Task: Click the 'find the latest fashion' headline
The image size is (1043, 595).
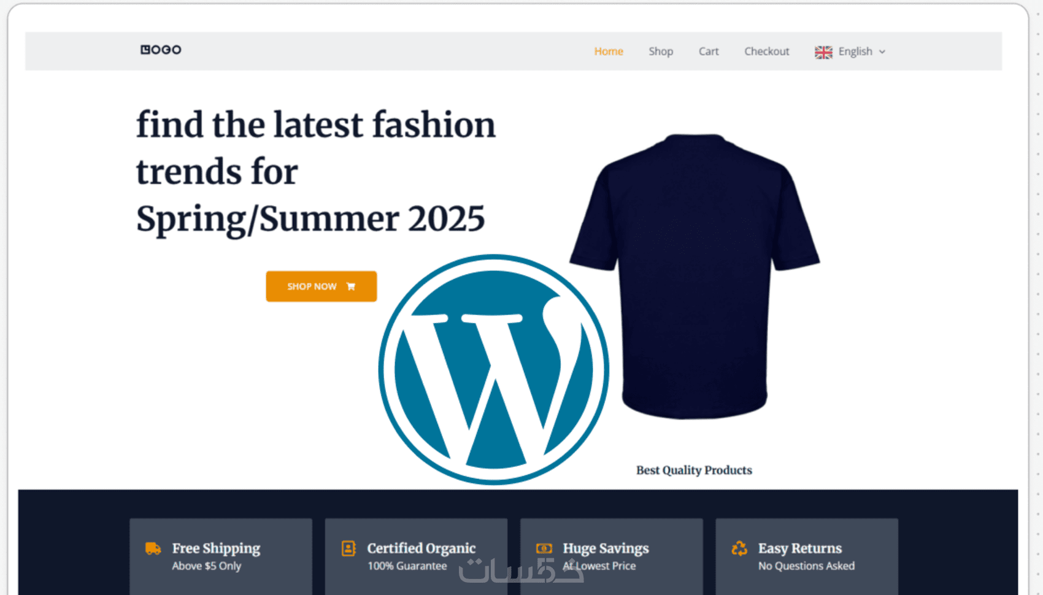Action: point(316,125)
